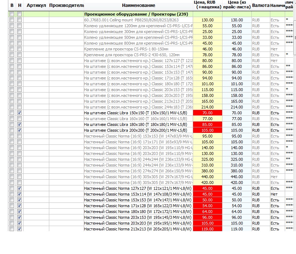
Task: Check the В checkbox for Classic Norma 127x127
Action: click(12, 188)
